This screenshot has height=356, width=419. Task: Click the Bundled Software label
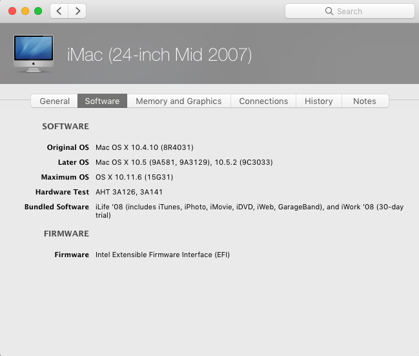click(57, 207)
